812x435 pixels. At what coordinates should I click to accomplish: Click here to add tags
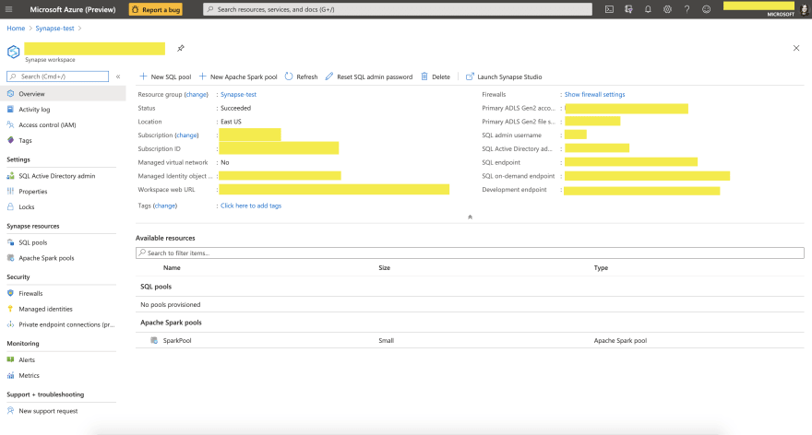[251, 206]
